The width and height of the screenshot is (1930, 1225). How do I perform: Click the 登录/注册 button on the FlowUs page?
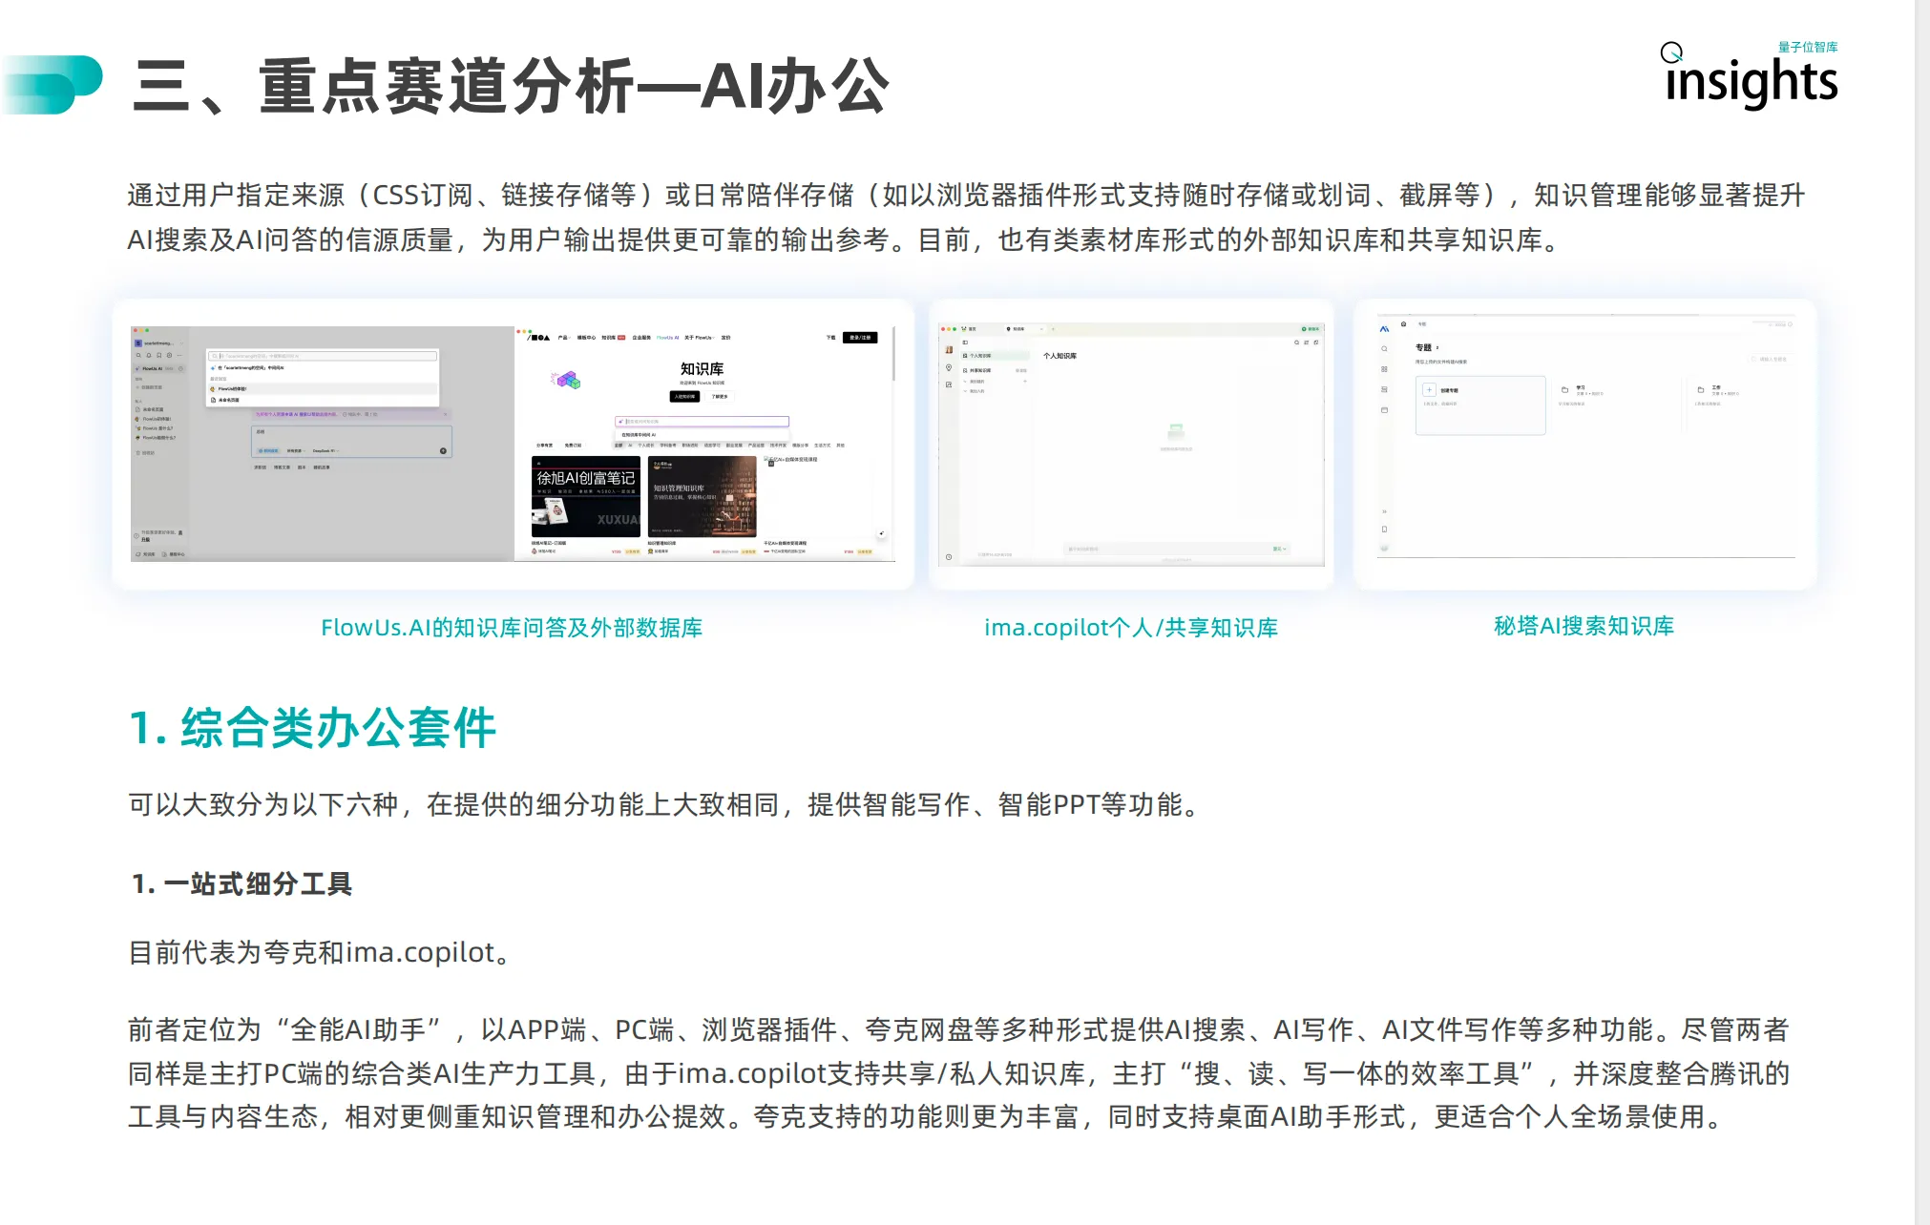[x=860, y=338]
